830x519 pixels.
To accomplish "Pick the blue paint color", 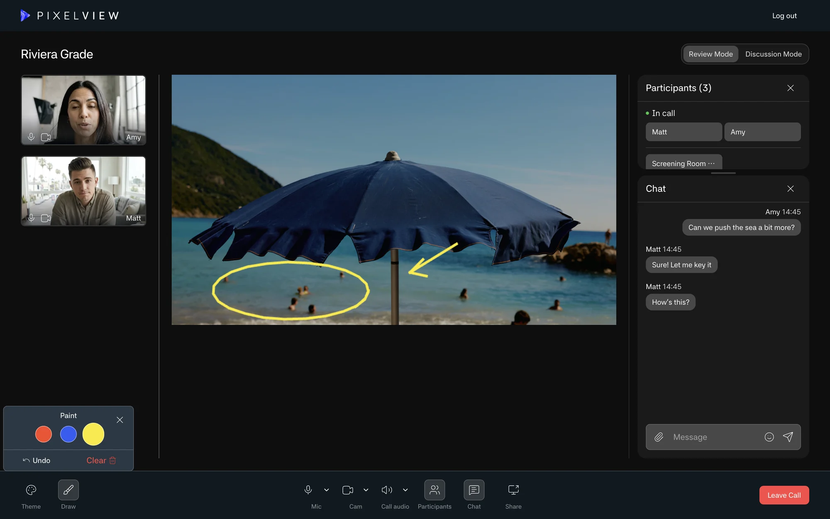I will click(68, 434).
